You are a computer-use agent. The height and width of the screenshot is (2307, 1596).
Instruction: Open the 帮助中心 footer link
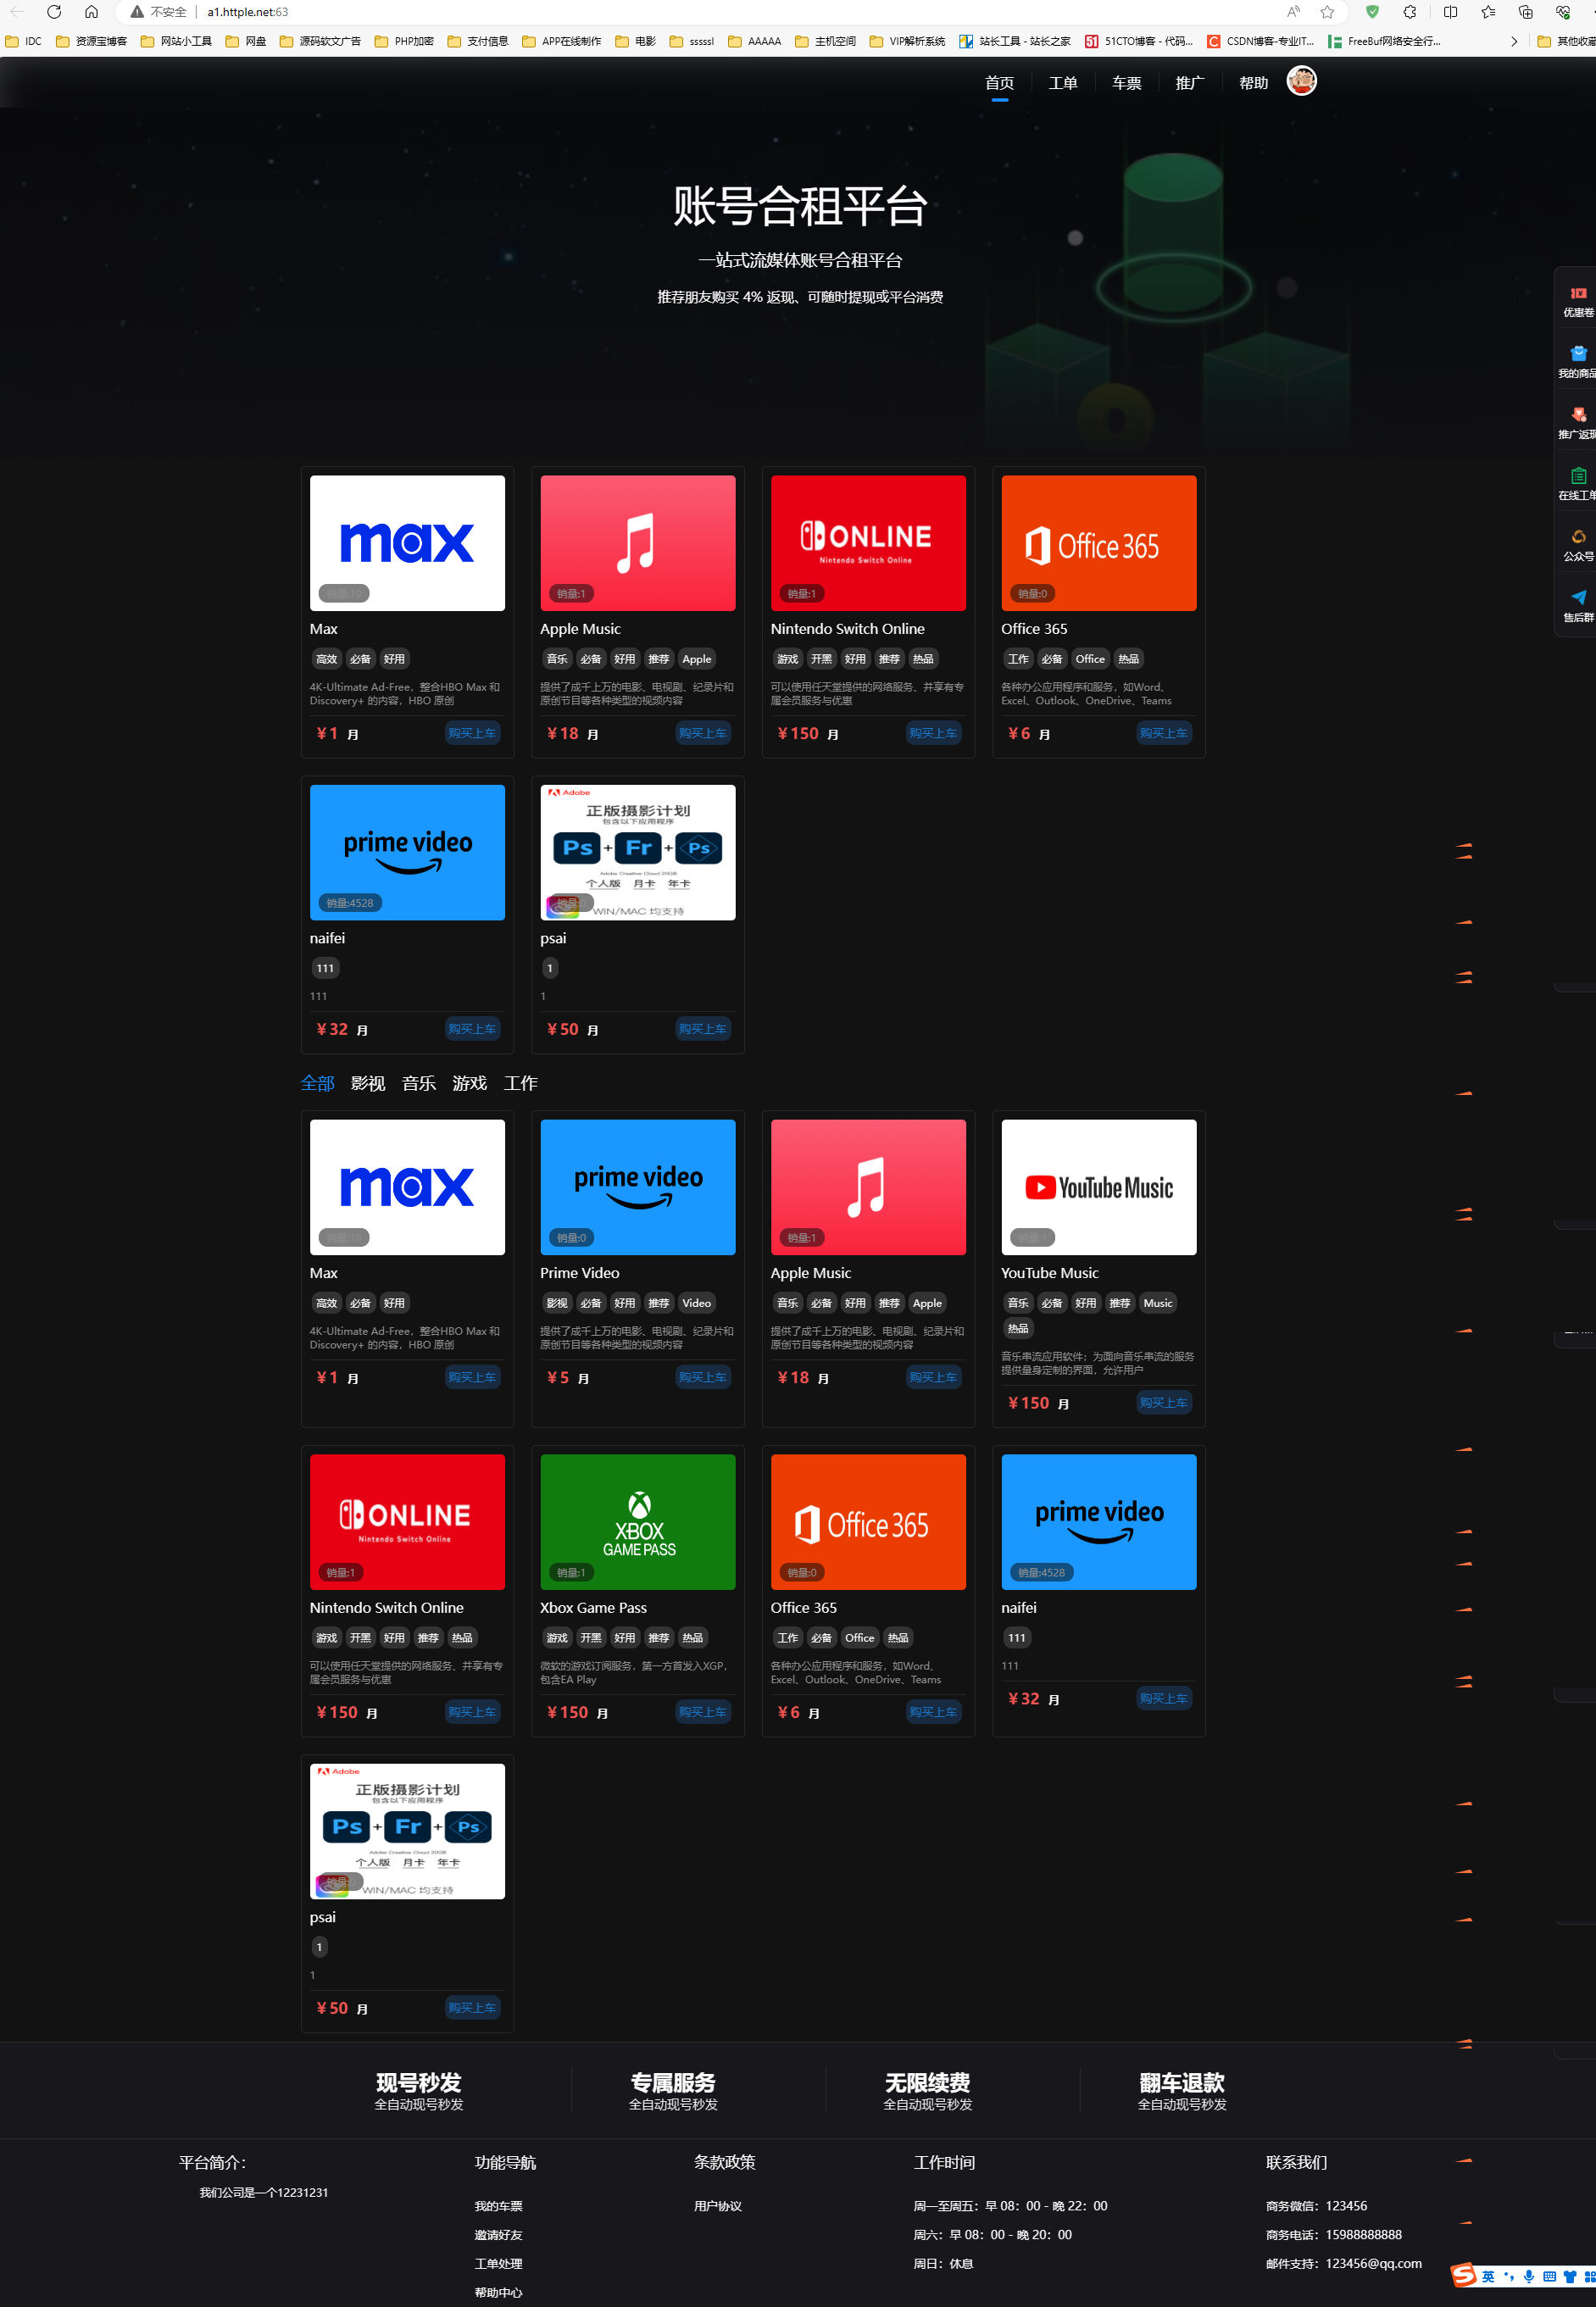pyautogui.click(x=498, y=2293)
